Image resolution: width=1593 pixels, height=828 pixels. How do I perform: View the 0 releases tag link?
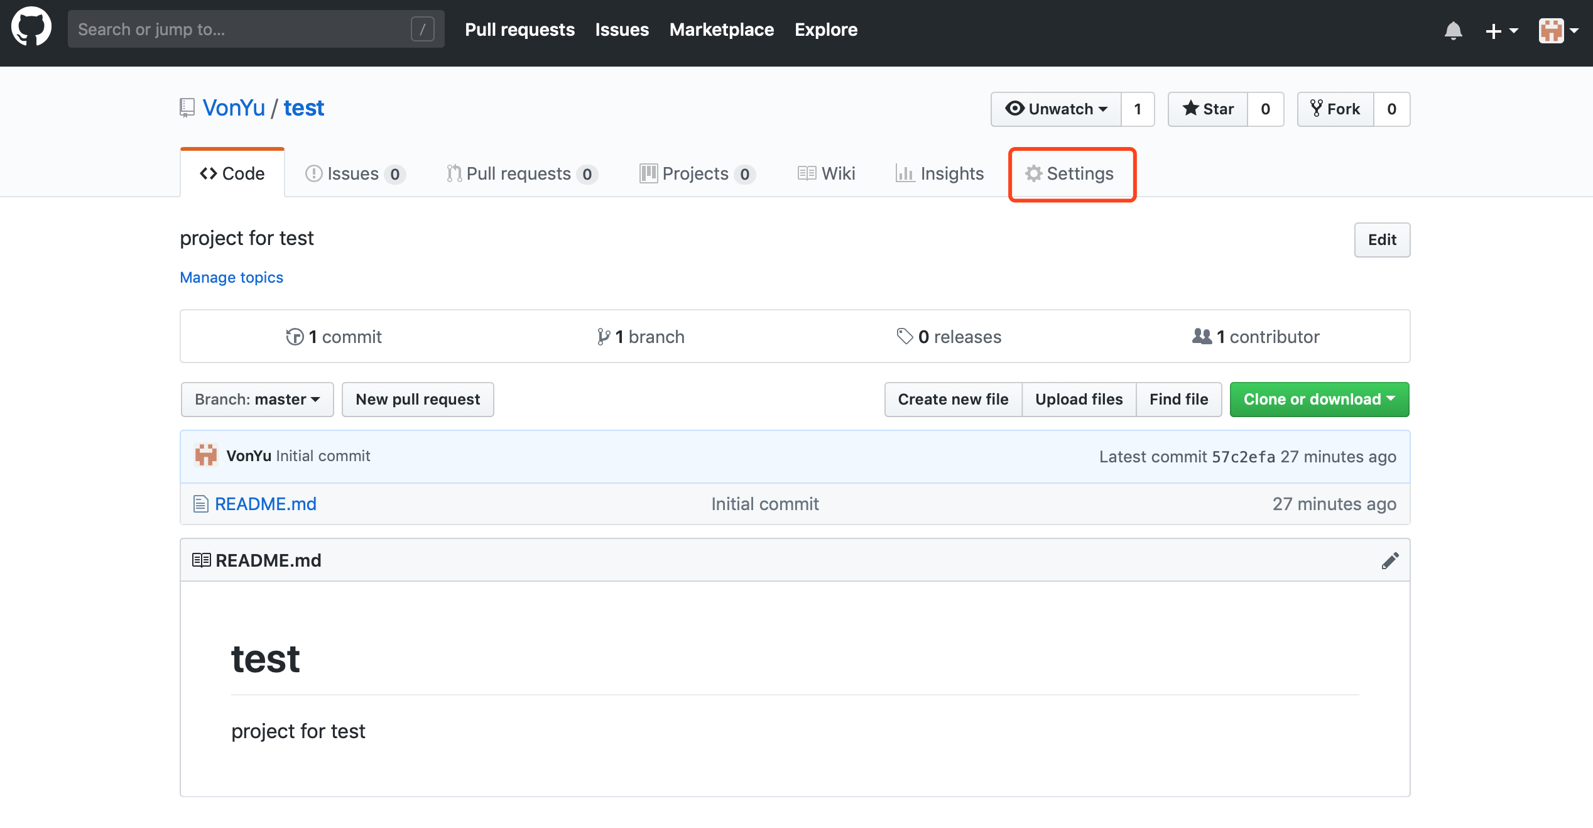[x=949, y=337]
